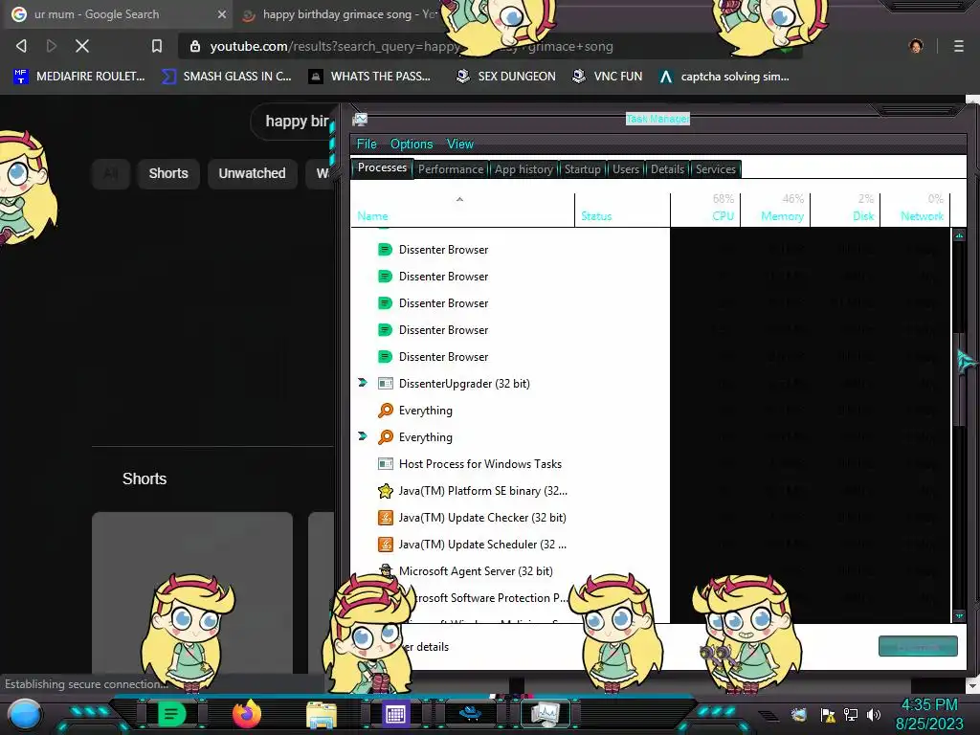
Task: Bookmark this page with the bookmark icon
Action: (157, 46)
